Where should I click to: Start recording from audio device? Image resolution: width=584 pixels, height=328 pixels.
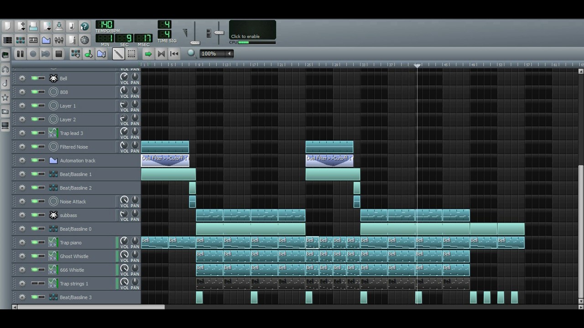tap(33, 54)
